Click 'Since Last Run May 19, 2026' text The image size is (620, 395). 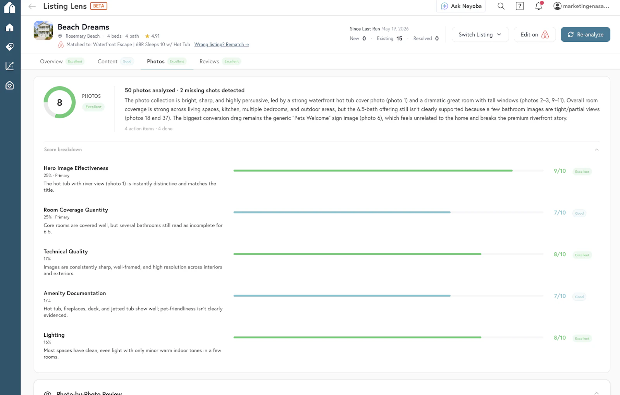click(379, 29)
